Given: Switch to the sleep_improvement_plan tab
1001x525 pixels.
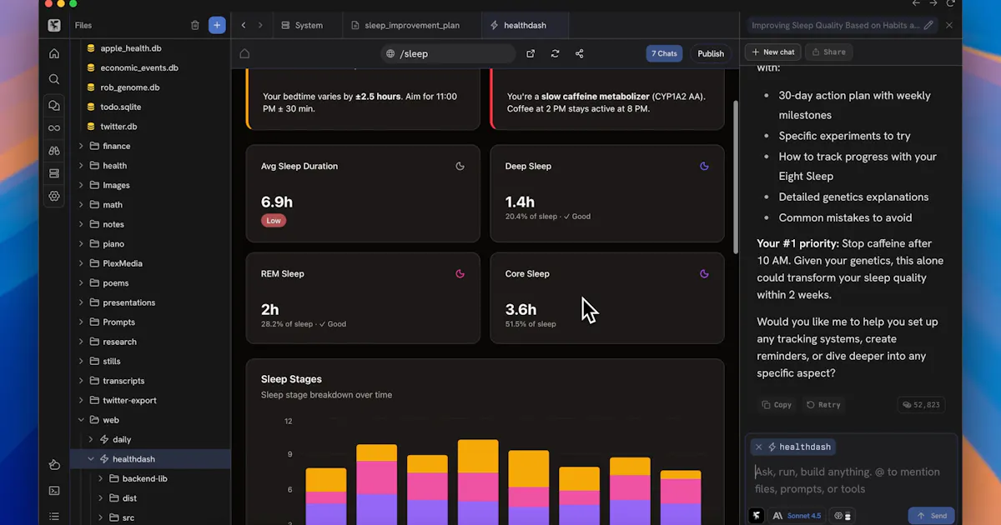Looking at the screenshot, I should click(x=412, y=25).
